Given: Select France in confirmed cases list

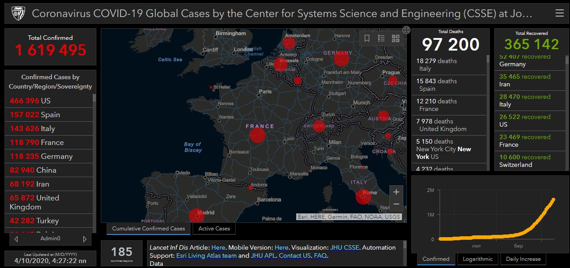Looking at the screenshot, I should pyautogui.click(x=49, y=143).
